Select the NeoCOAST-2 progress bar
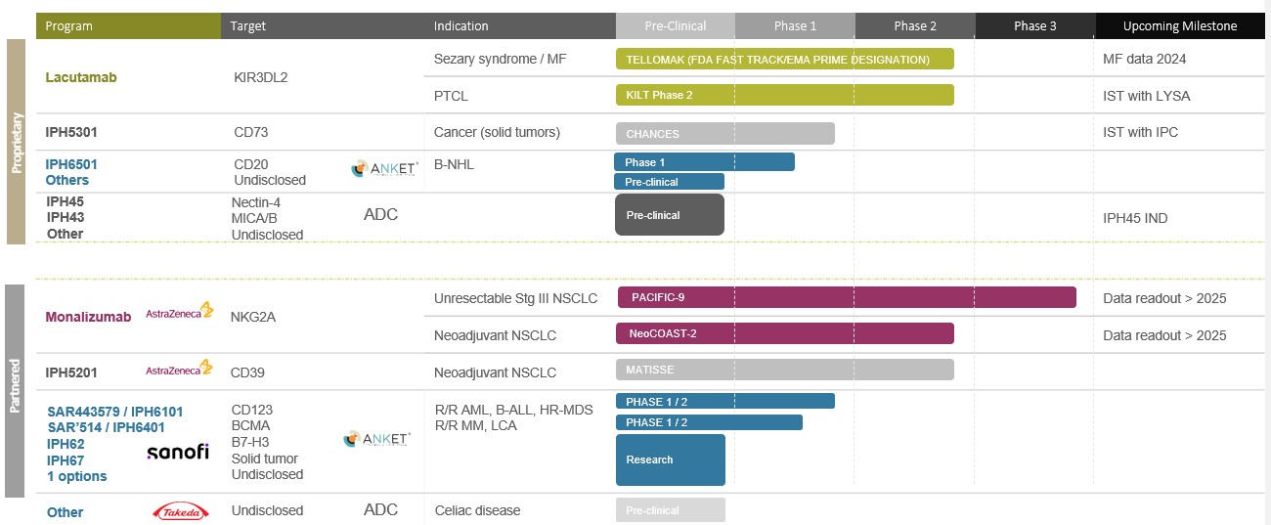The height and width of the screenshot is (525, 1271). [x=785, y=333]
